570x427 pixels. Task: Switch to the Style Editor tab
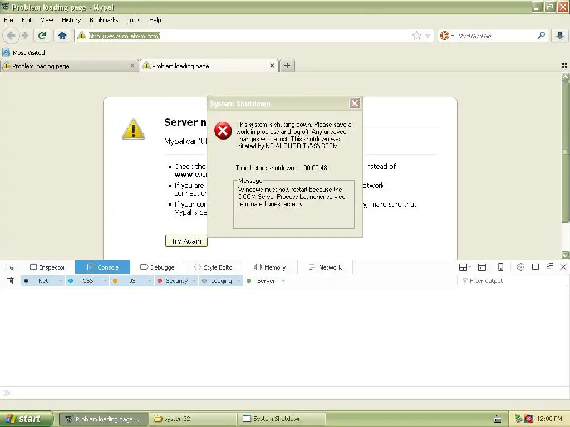(x=214, y=267)
